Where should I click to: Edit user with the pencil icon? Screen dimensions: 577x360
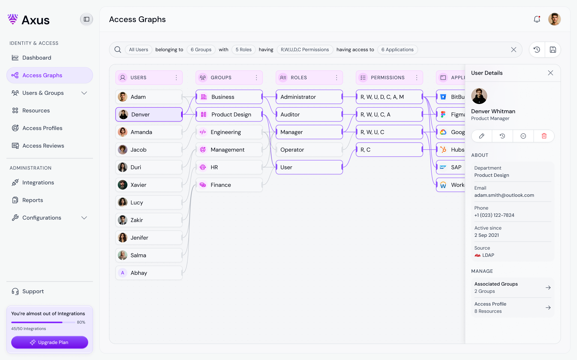coord(482,136)
